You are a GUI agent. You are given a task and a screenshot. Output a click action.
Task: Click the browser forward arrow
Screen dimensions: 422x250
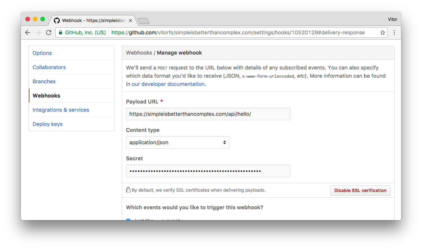[x=38, y=33]
